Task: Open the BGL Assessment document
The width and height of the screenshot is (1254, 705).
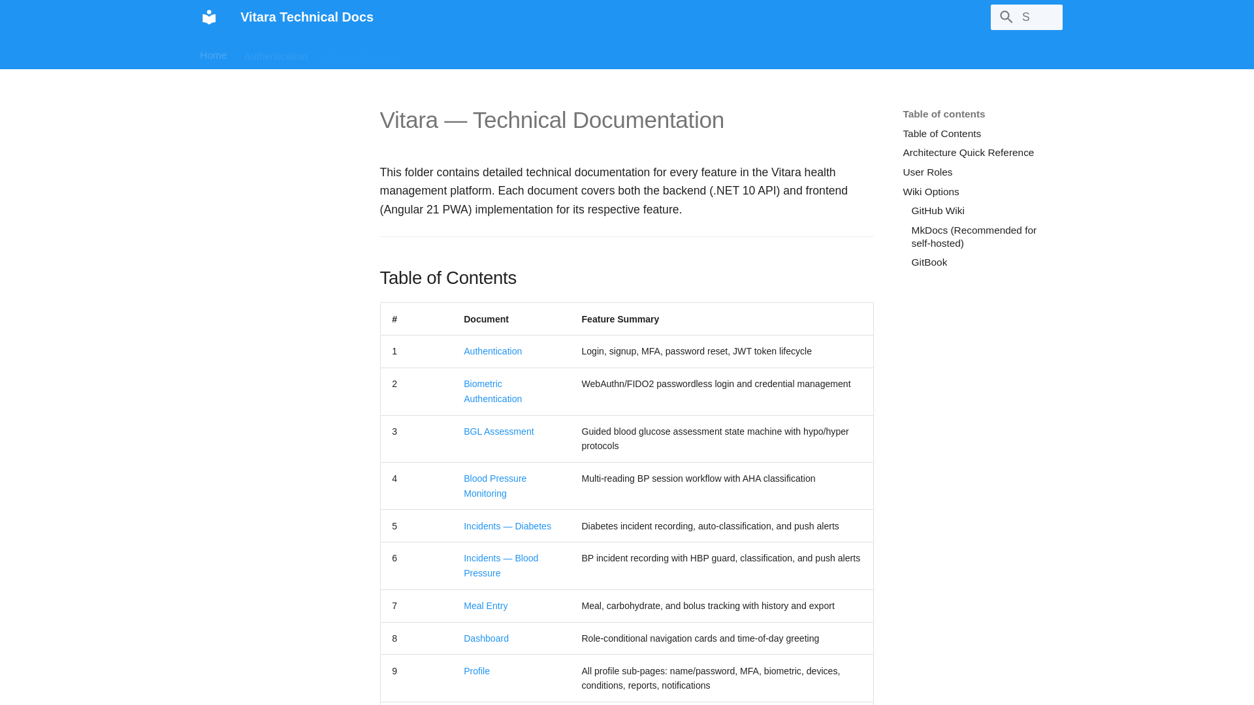Action: click(x=498, y=431)
